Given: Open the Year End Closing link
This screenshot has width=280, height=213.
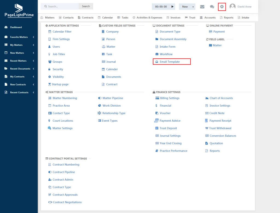Looking at the screenshot, I should pos(171,143).
